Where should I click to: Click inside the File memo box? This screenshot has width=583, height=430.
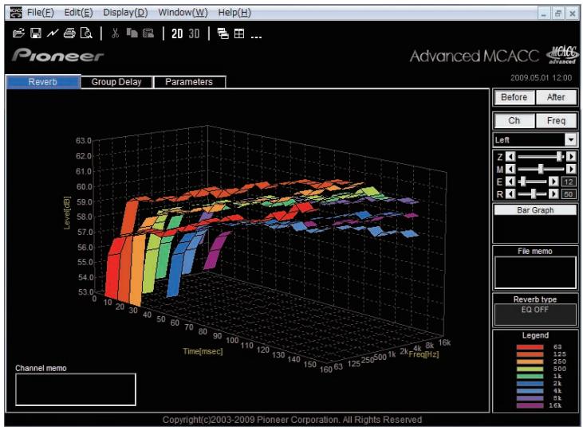[535, 272]
